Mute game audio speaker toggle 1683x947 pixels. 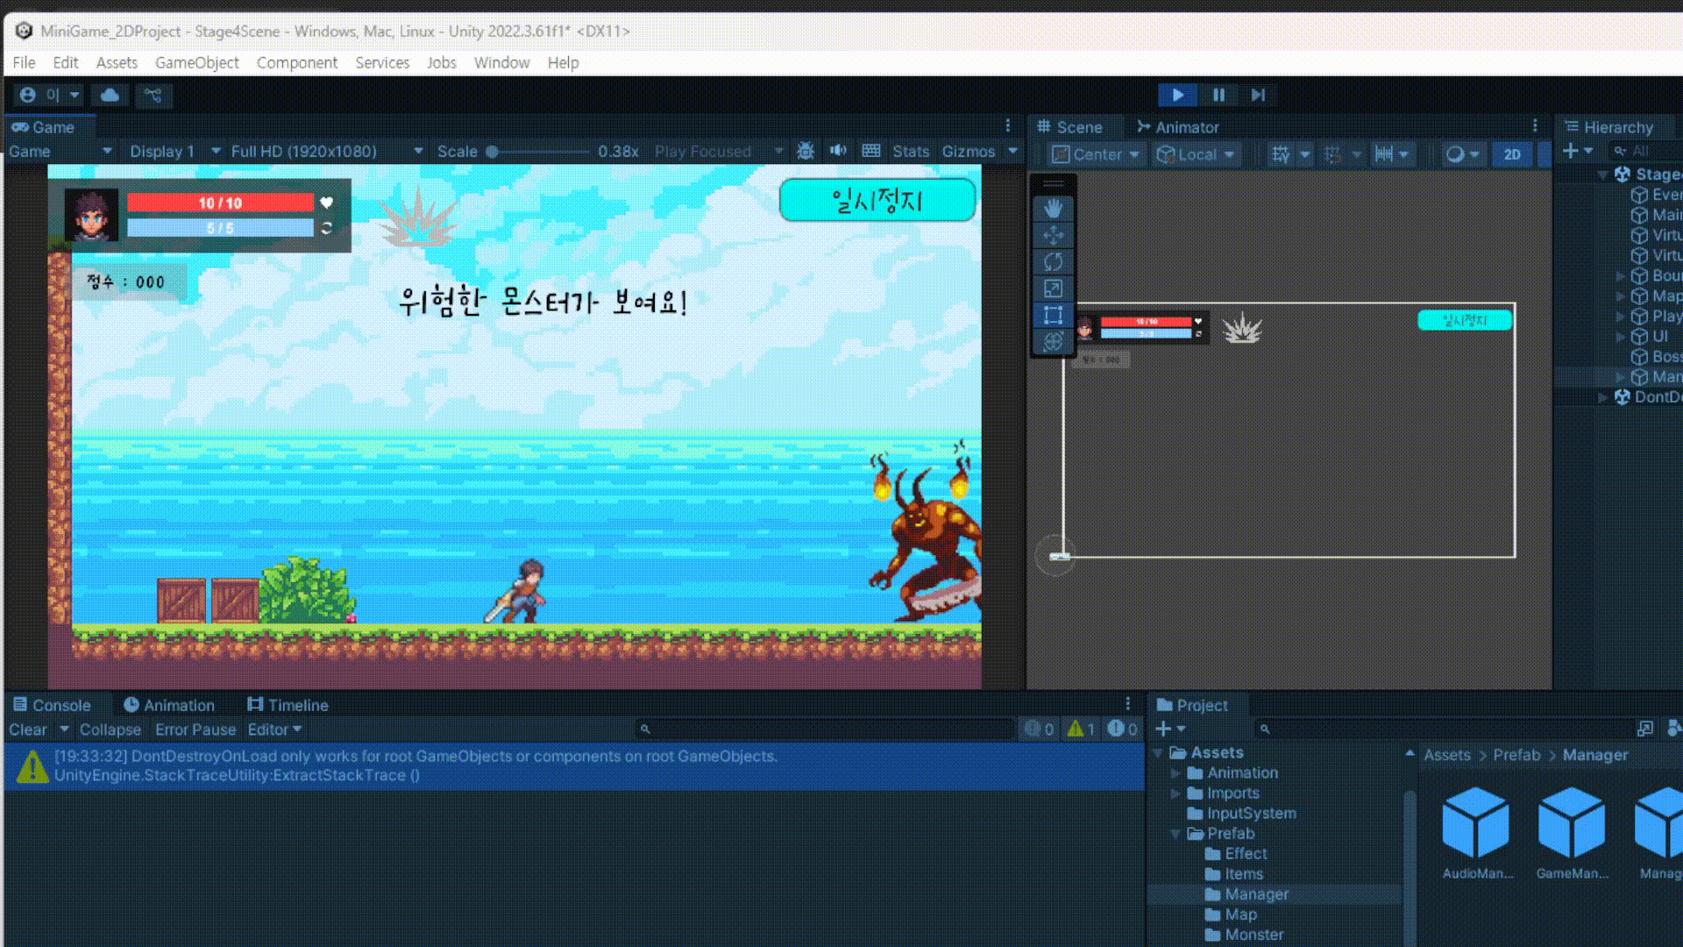838,151
